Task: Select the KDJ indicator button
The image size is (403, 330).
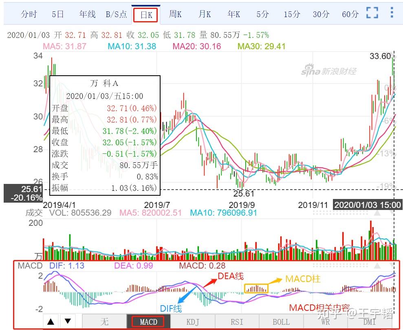Action: pyautogui.click(x=192, y=321)
